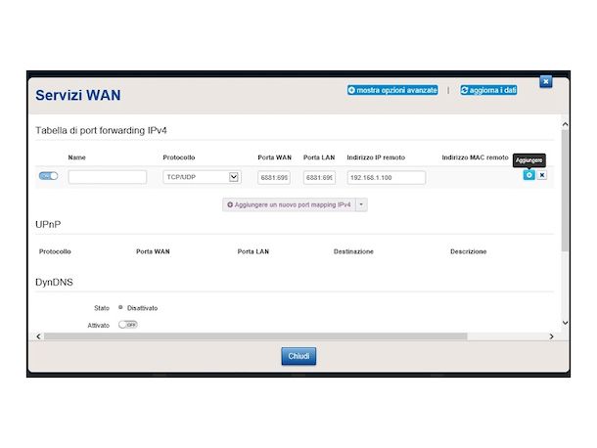Click the Porta WAN input field
This screenshot has height=448, width=597.
click(x=274, y=177)
